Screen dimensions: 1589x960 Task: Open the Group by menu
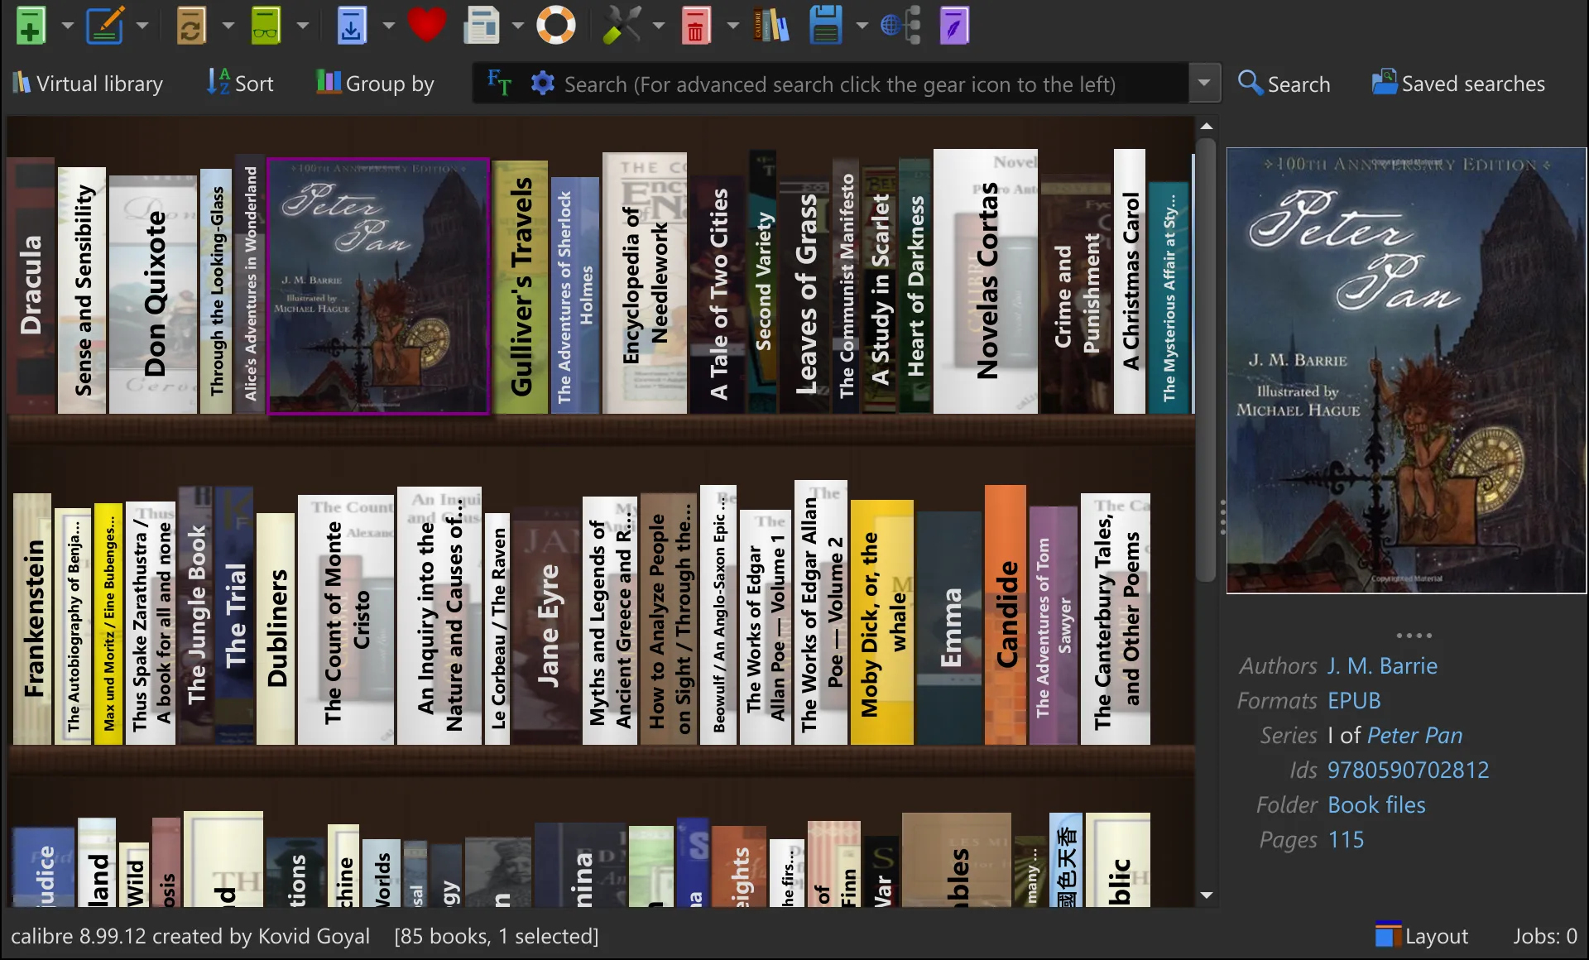pos(376,84)
